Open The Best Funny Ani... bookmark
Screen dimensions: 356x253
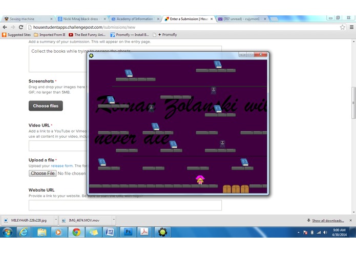click(87, 35)
